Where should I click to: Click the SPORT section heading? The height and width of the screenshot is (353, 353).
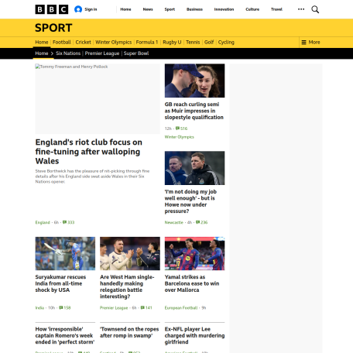[53, 28]
